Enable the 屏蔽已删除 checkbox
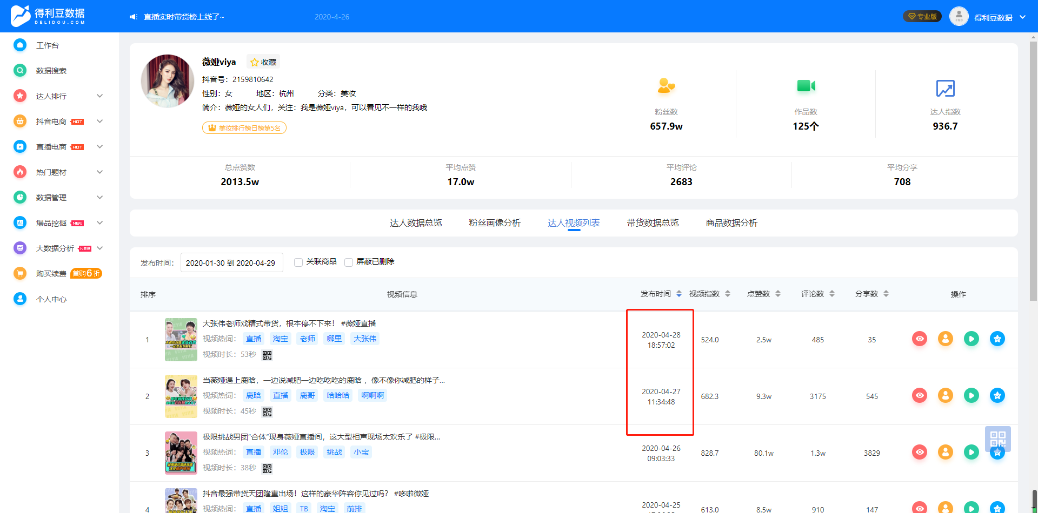Viewport: 1038px width, 513px height. [x=349, y=262]
